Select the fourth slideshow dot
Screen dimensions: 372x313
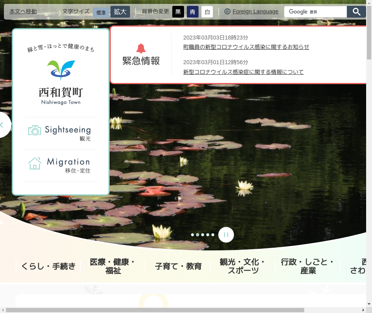208,235
